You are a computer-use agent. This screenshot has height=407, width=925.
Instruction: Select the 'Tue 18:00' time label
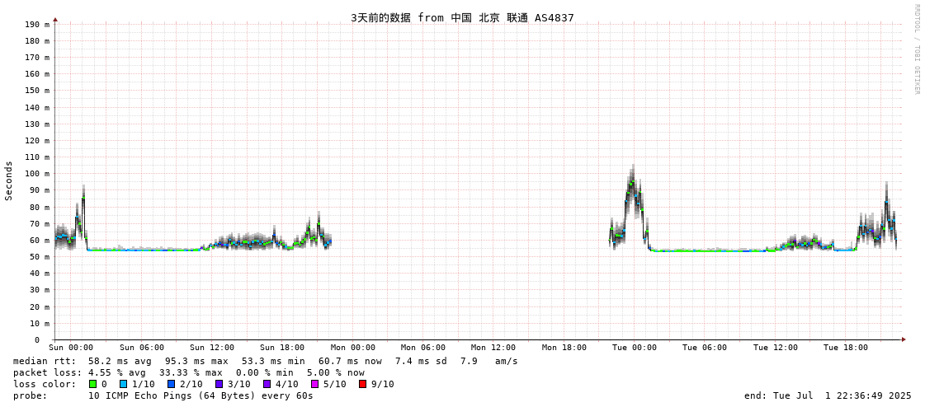(845, 348)
